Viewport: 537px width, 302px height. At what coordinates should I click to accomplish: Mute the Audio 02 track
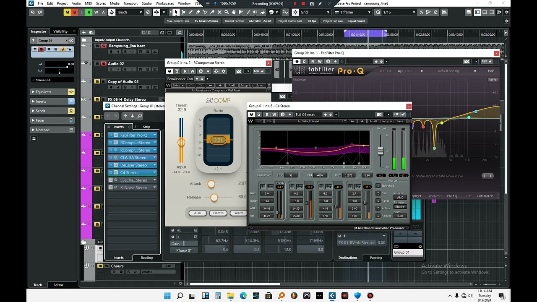pyautogui.click(x=97, y=63)
